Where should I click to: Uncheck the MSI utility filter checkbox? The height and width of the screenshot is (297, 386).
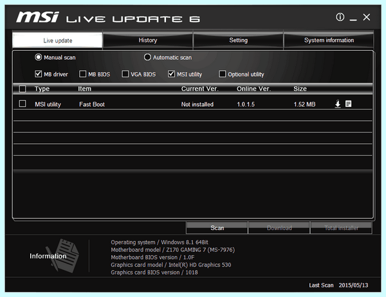pos(171,74)
